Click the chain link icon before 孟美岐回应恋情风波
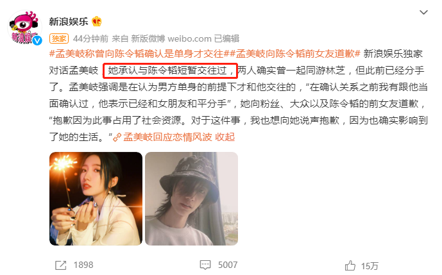Image resolution: width=442 pixels, height=275 pixels. click(117, 137)
